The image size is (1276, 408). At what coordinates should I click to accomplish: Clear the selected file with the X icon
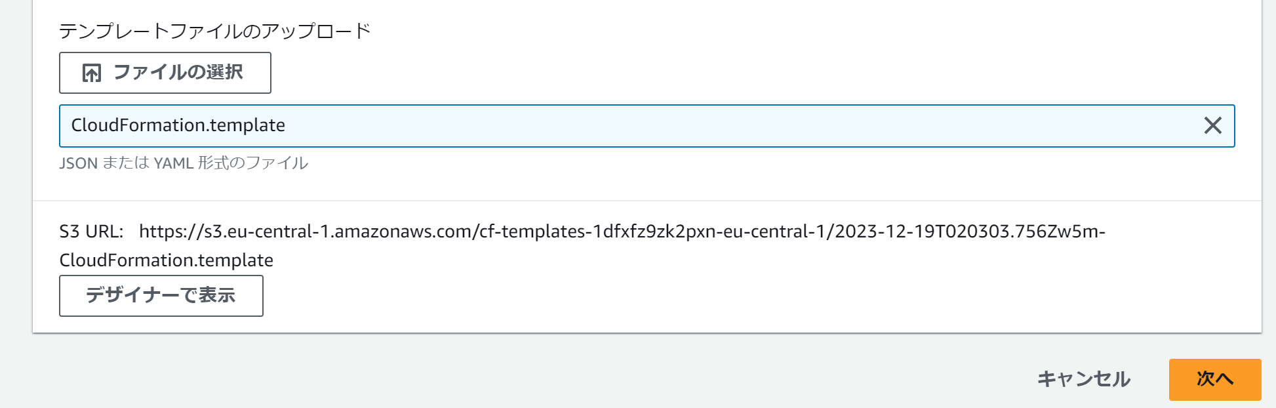(x=1212, y=125)
